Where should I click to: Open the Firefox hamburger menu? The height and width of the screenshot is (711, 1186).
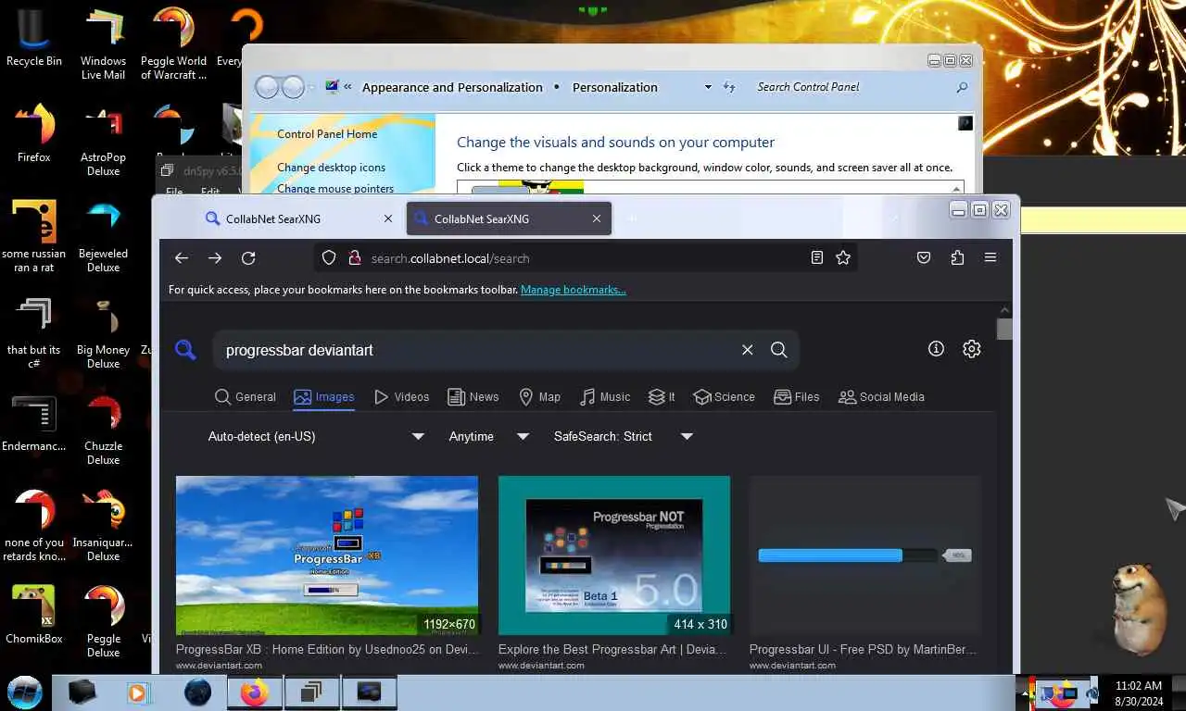990,258
